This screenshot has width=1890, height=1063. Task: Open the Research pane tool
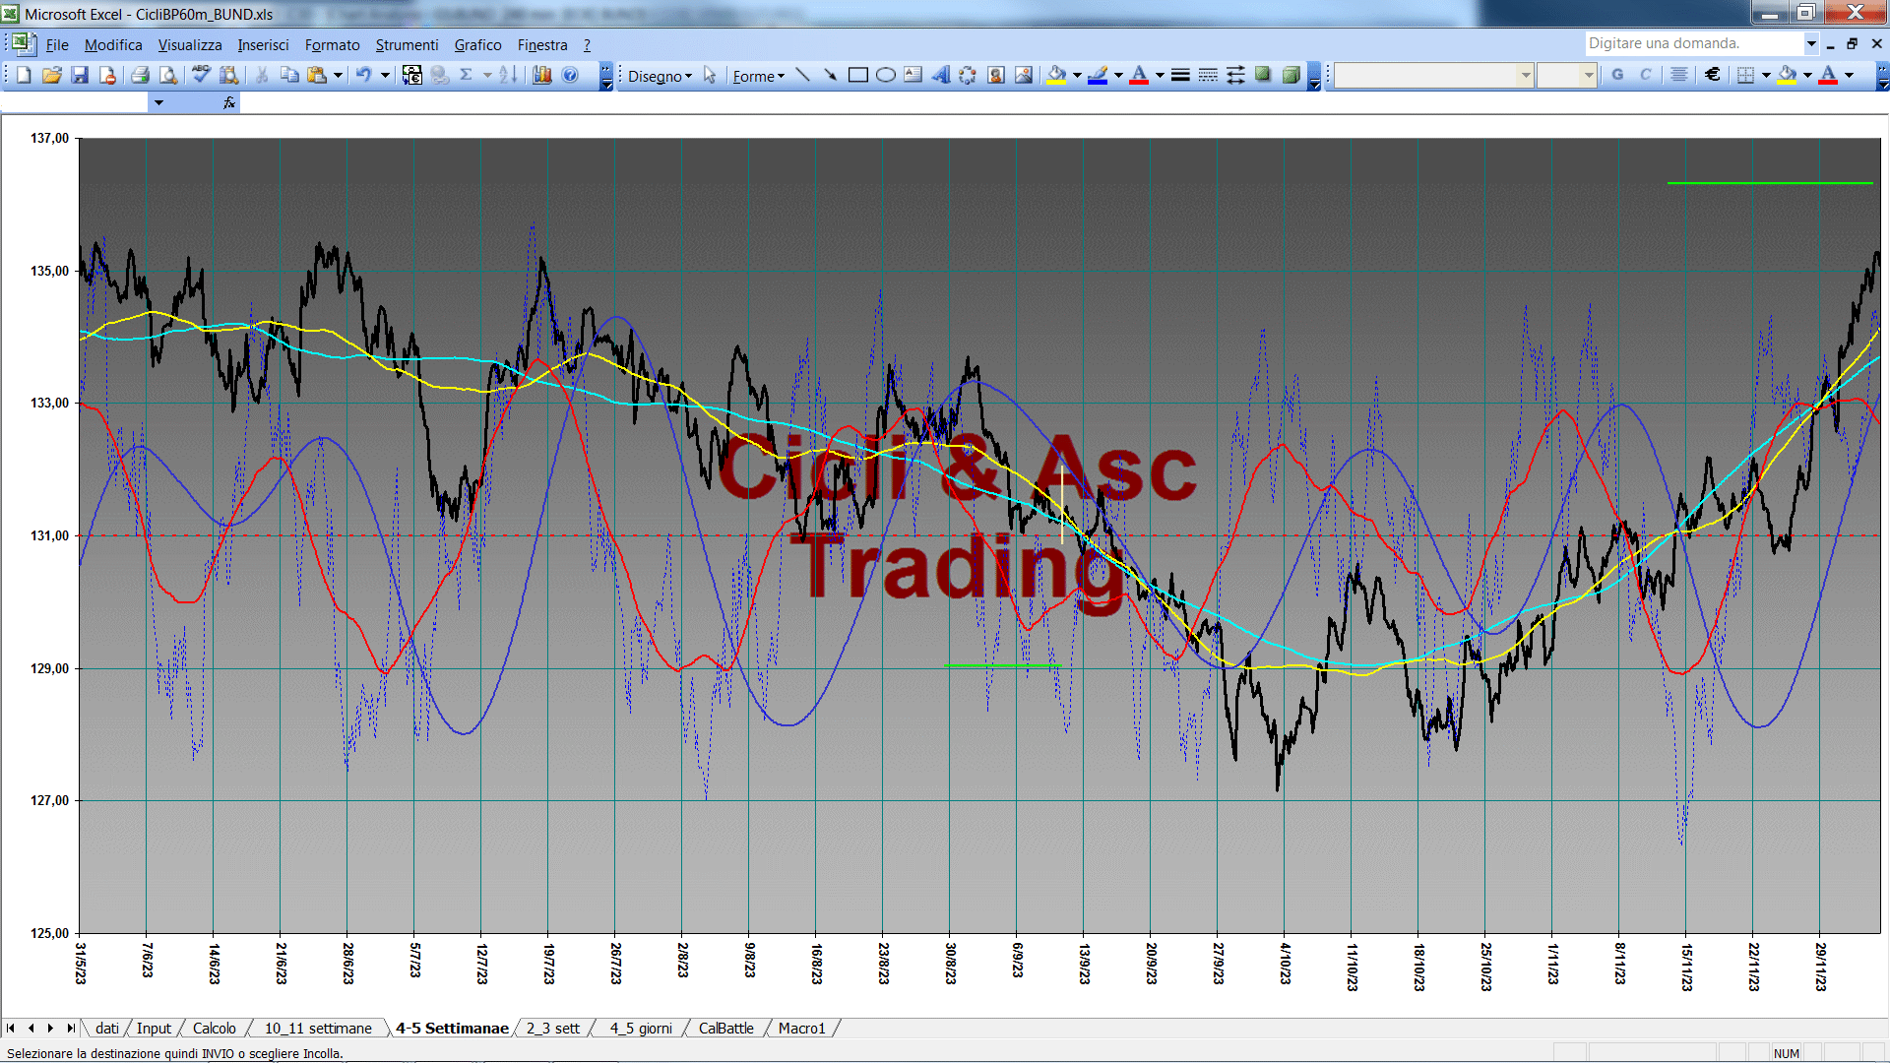[x=229, y=75]
